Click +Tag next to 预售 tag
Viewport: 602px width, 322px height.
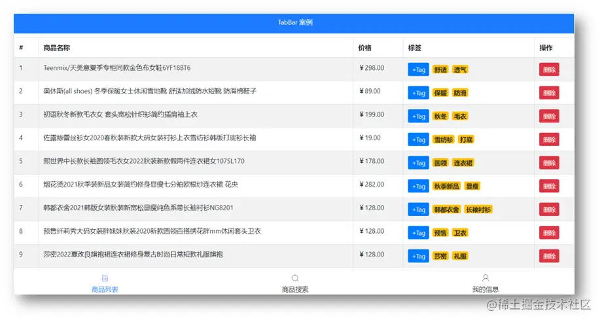[419, 233]
